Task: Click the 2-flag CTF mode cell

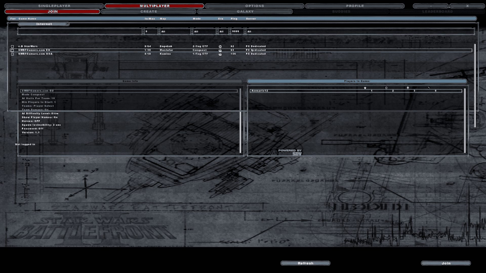Action: pos(200,47)
